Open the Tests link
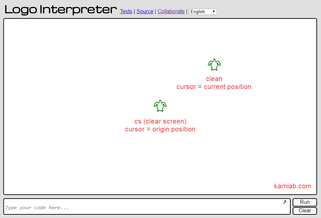The image size is (321, 218). pos(126,12)
